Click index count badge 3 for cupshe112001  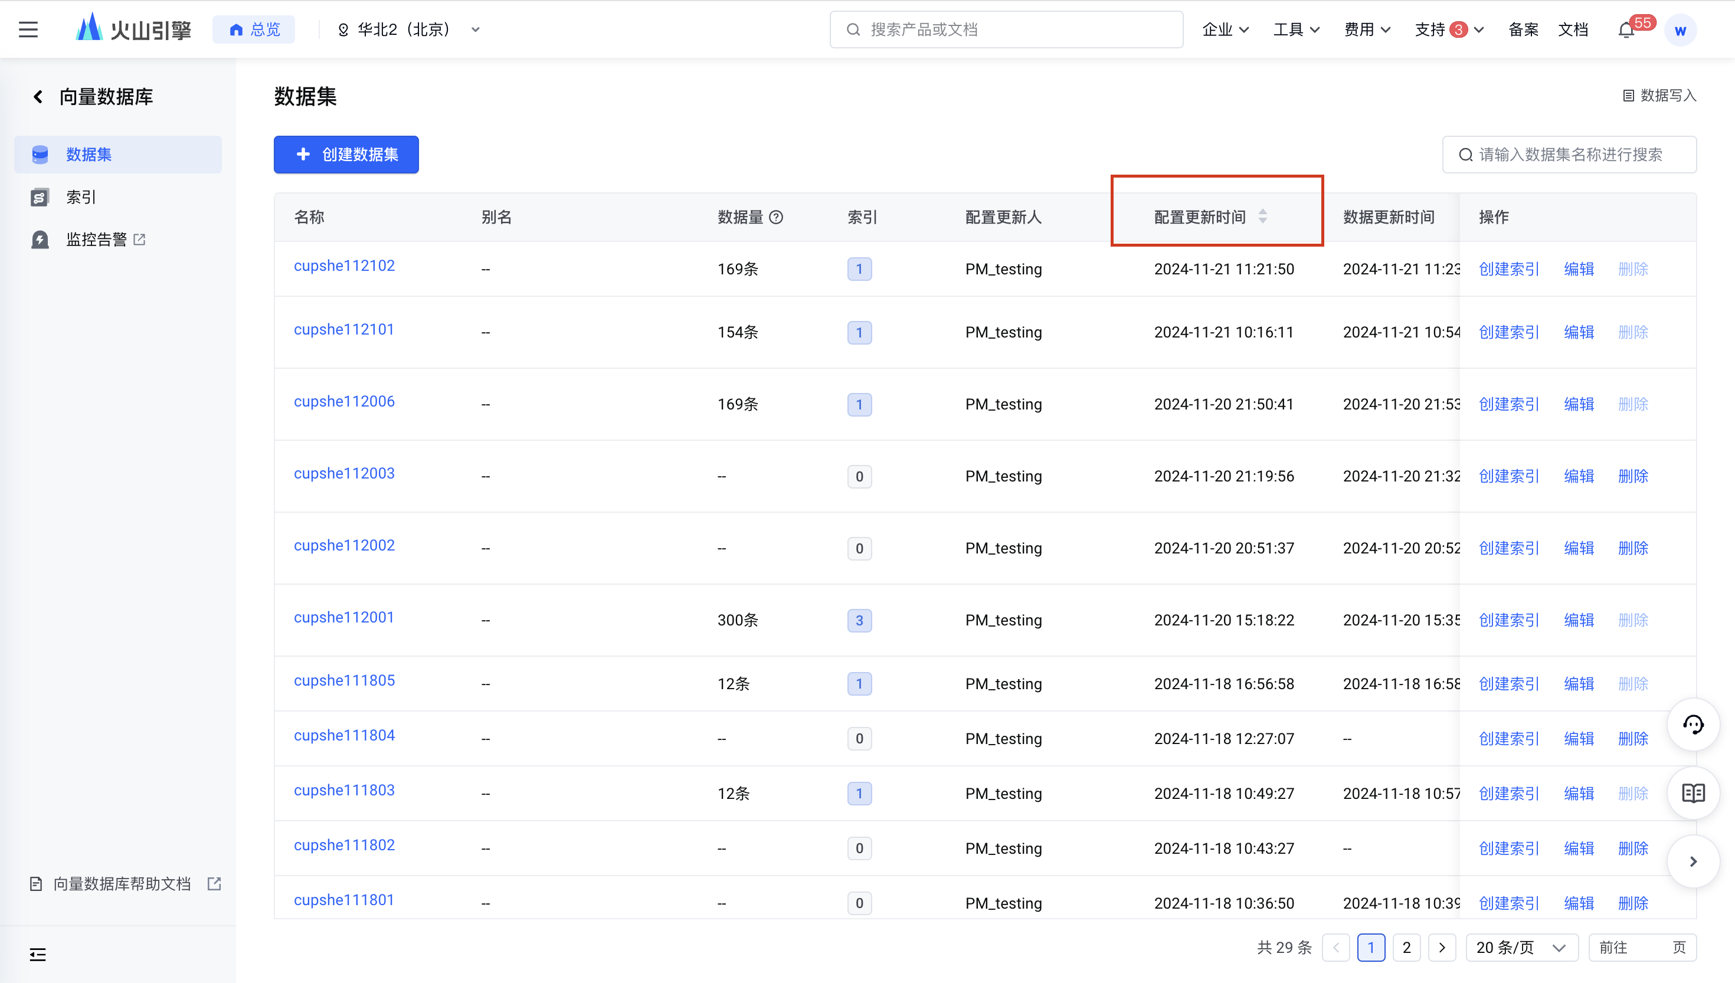click(x=859, y=620)
